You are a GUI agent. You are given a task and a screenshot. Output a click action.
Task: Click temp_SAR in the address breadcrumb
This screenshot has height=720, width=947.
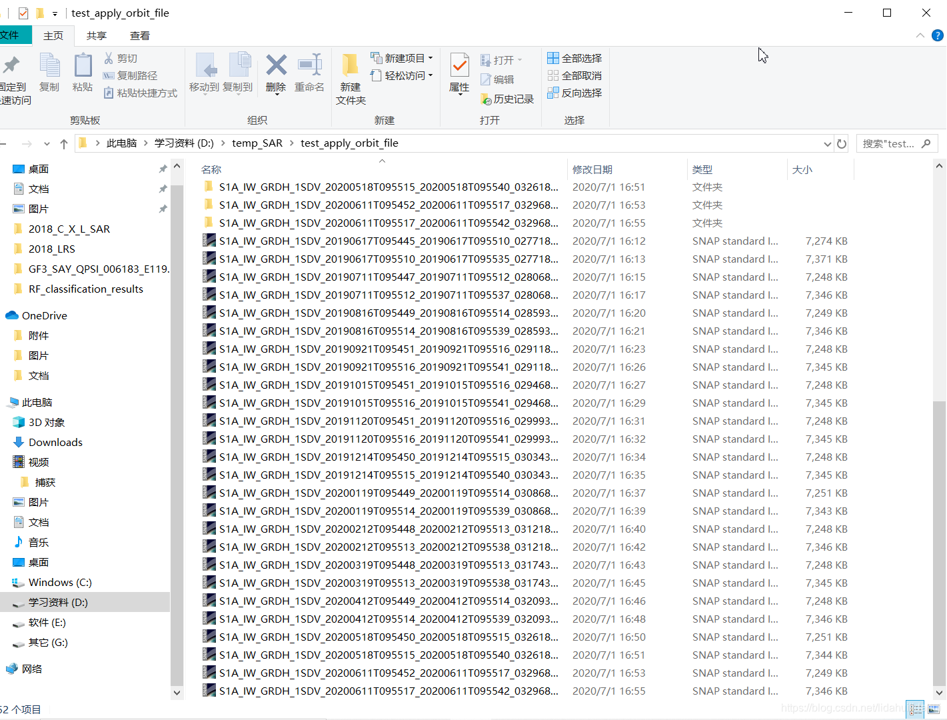[x=257, y=143]
